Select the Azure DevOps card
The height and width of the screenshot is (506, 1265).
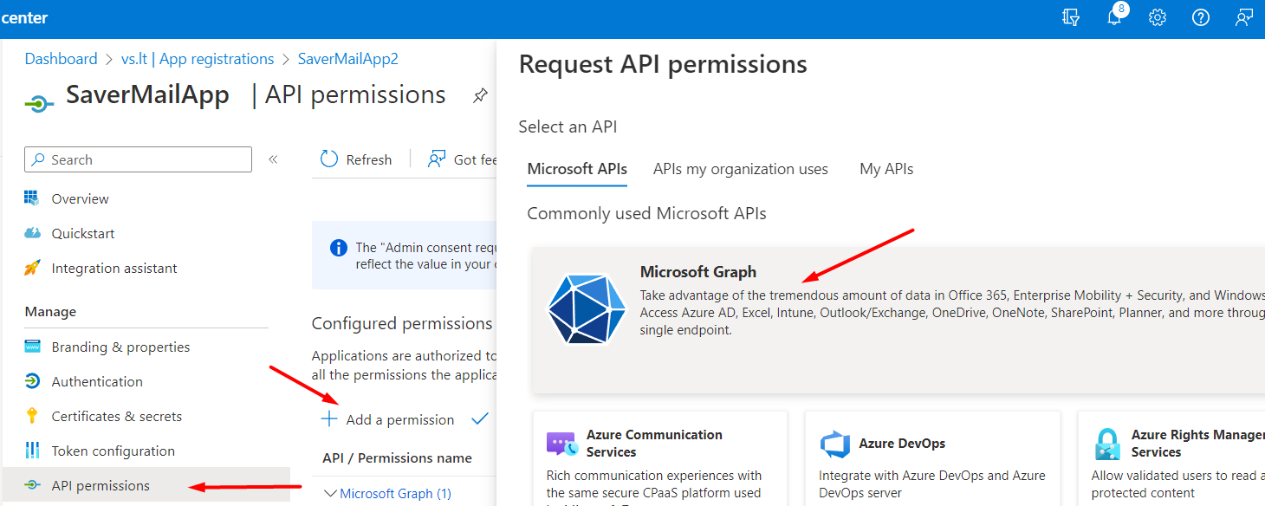[932, 458]
